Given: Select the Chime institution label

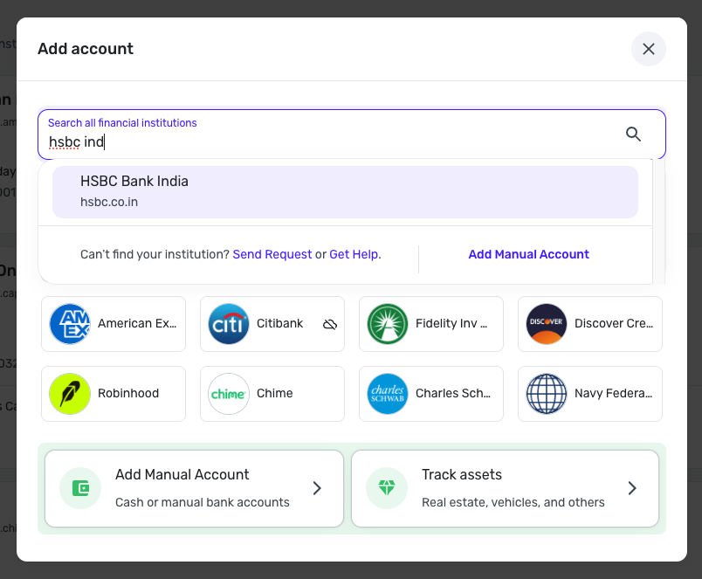Looking at the screenshot, I should [274, 393].
